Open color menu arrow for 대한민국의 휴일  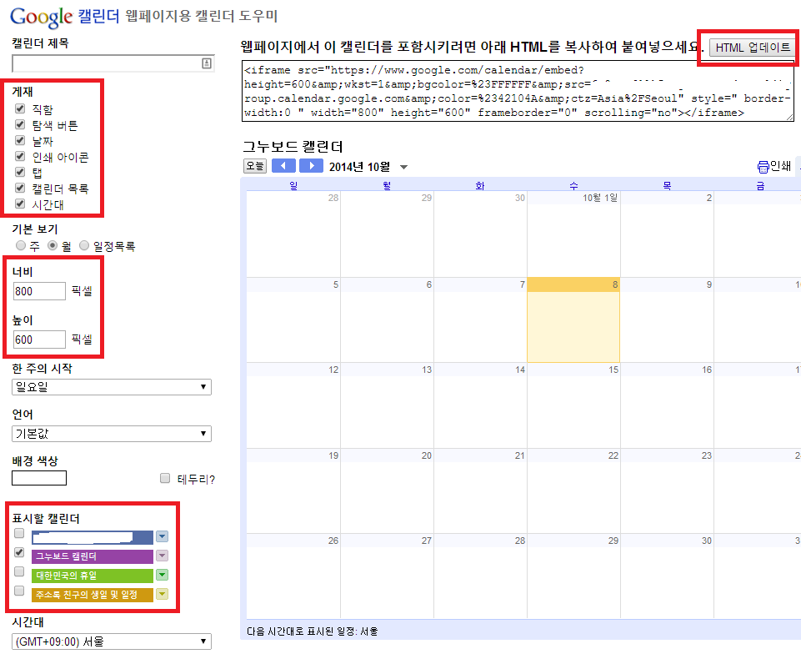tap(163, 575)
